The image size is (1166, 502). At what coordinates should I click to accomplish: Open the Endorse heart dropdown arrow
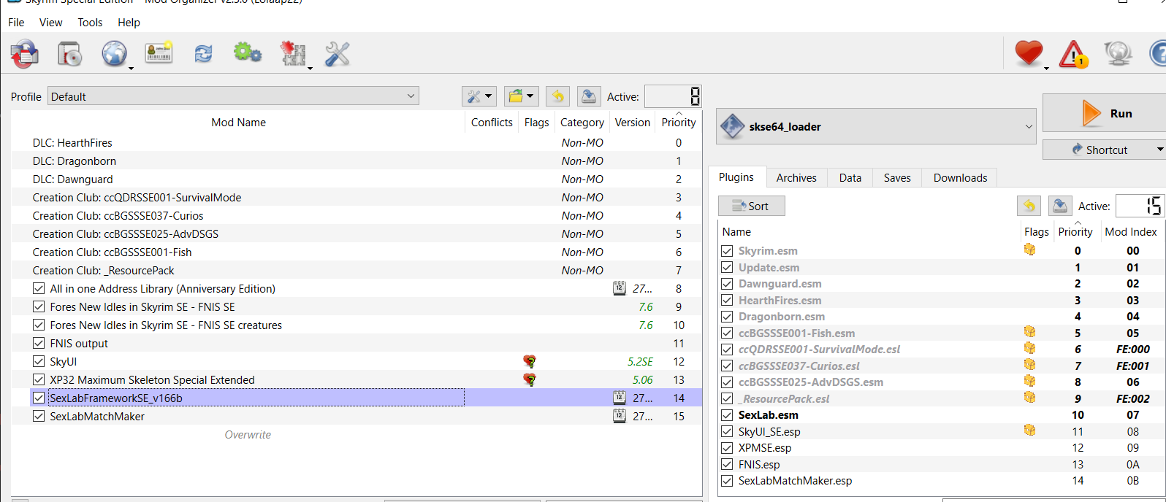[x=1046, y=68]
